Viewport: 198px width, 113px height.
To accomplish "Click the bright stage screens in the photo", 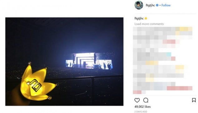I will 89,61.
